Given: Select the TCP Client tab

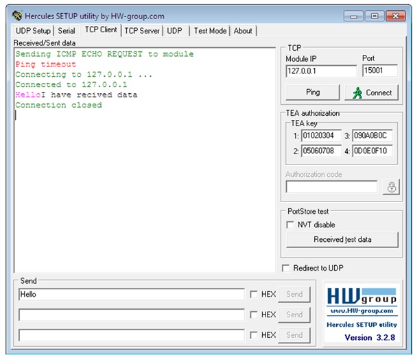Looking at the screenshot, I should click(x=101, y=29).
